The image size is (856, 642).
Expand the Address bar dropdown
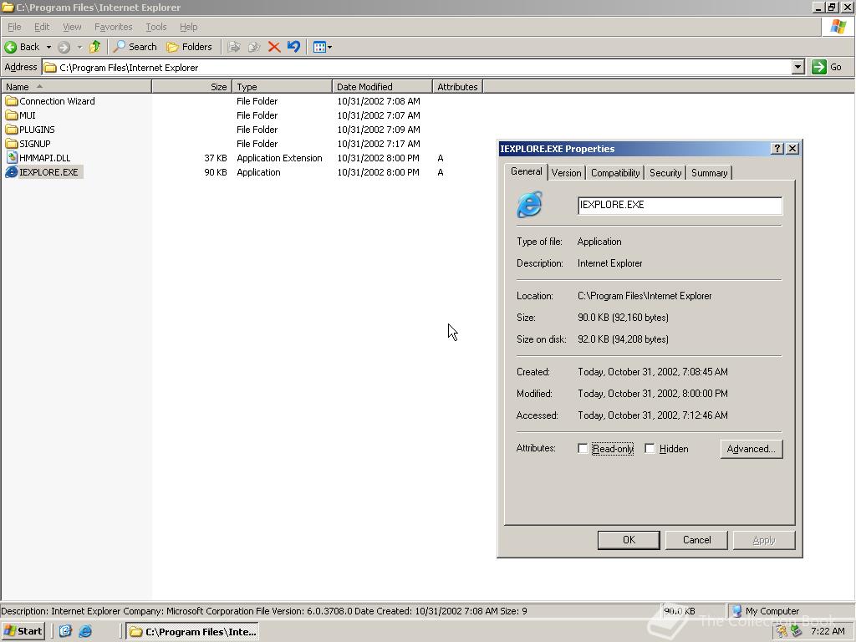797,67
